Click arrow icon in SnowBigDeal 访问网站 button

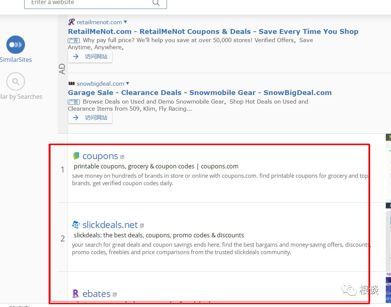76,118
